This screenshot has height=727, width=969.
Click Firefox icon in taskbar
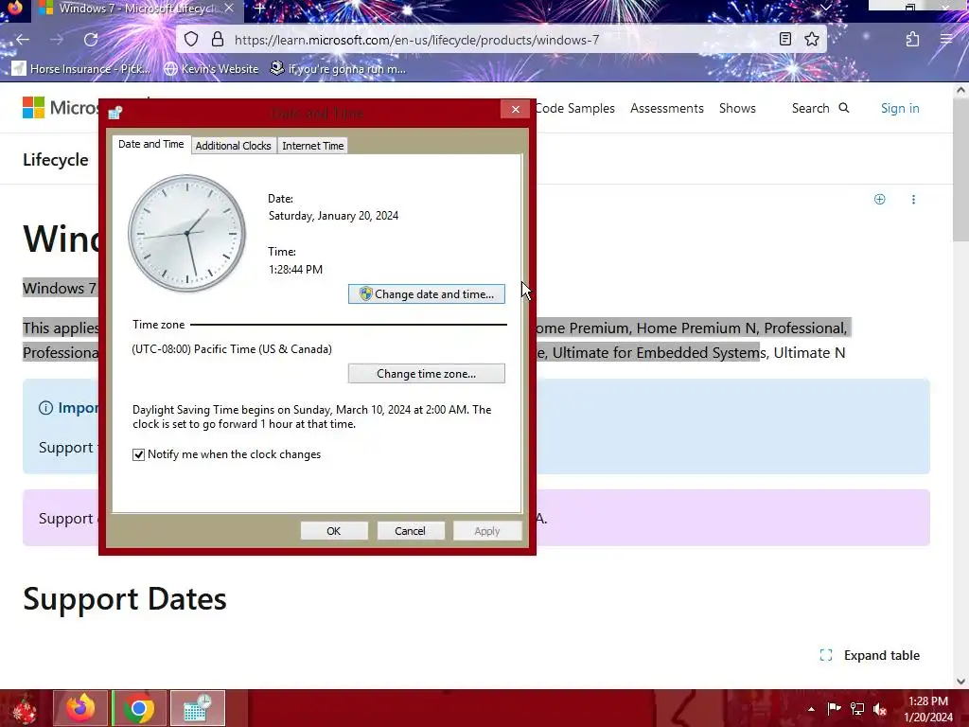tap(81, 708)
